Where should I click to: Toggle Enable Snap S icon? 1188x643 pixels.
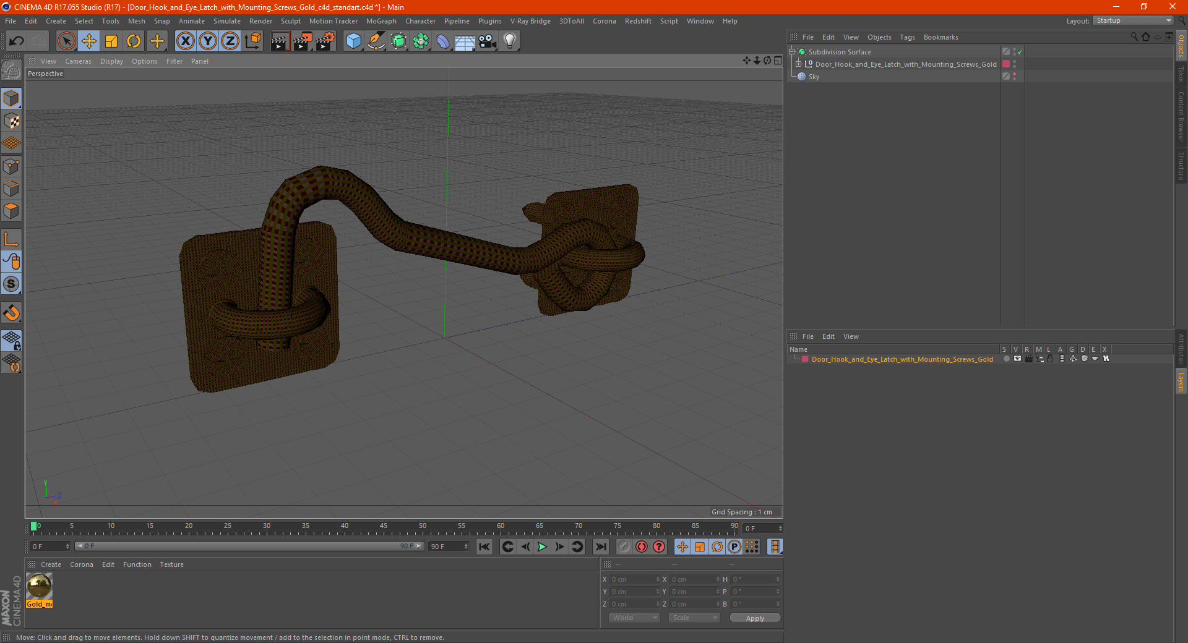12,284
